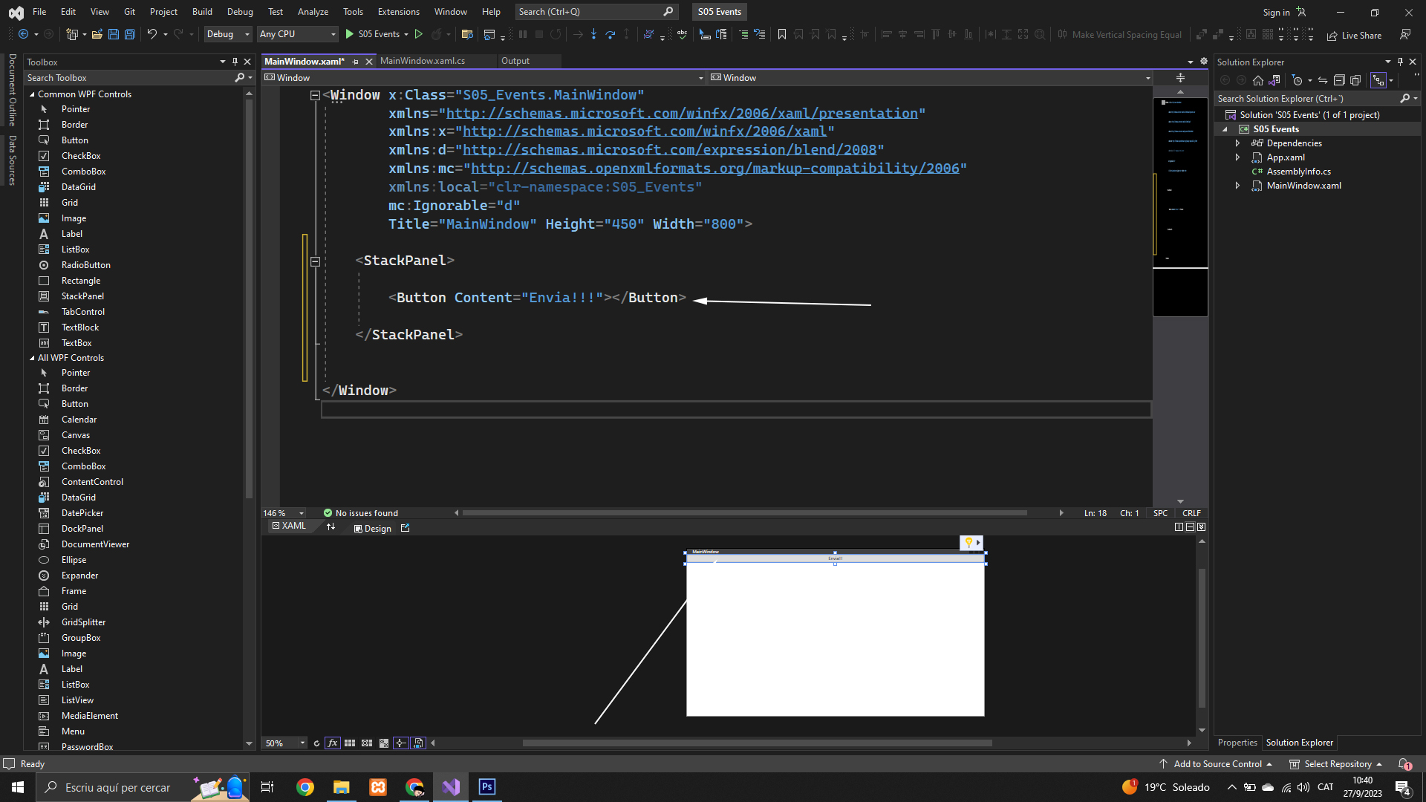Open Visual Studio from the Windows taskbar

(x=451, y=787)
